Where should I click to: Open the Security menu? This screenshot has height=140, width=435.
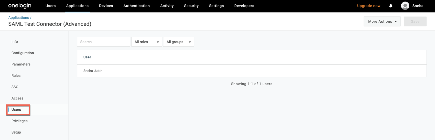tap(191, 6)
